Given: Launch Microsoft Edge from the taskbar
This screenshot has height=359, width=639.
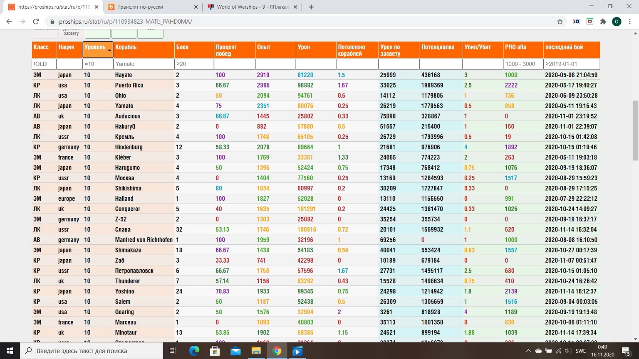Looking at the screenshot, I should click(x=194, y=351).
